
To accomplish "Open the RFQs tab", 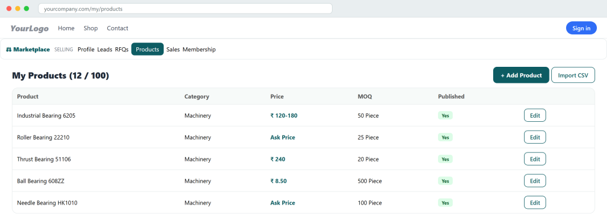I will tap(122, 50).
